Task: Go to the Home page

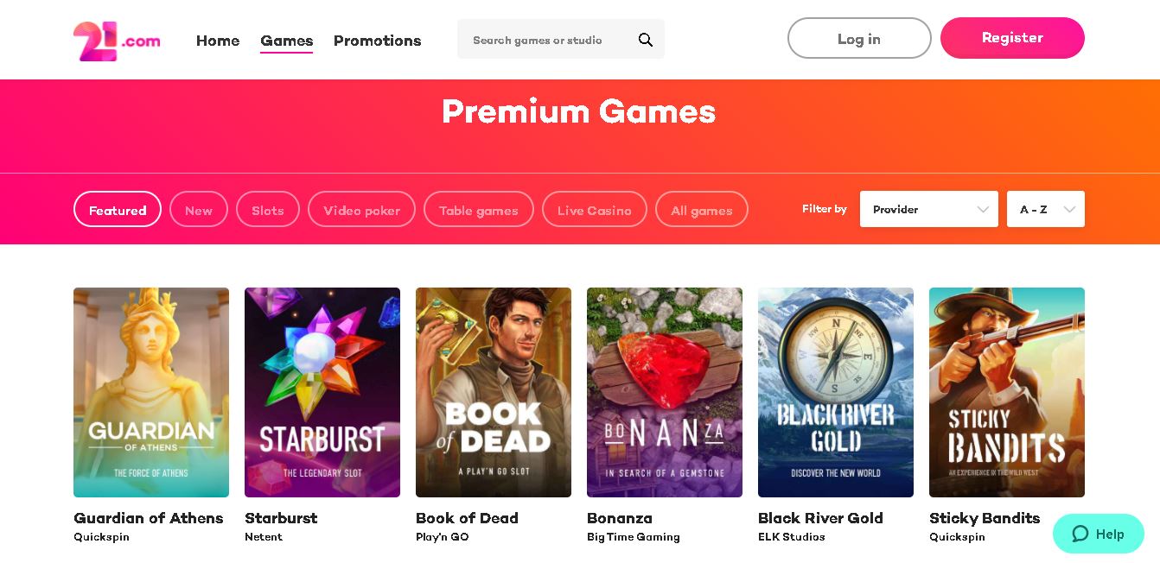Action: pyautogui.click(x=218, y=41)
